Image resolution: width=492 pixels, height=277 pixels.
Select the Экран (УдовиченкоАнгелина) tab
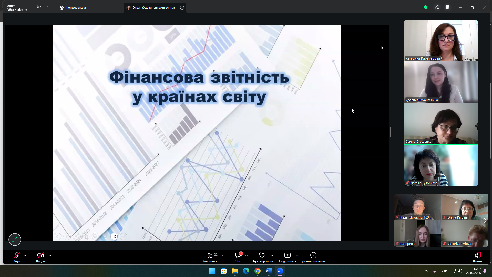click(151, 8)
